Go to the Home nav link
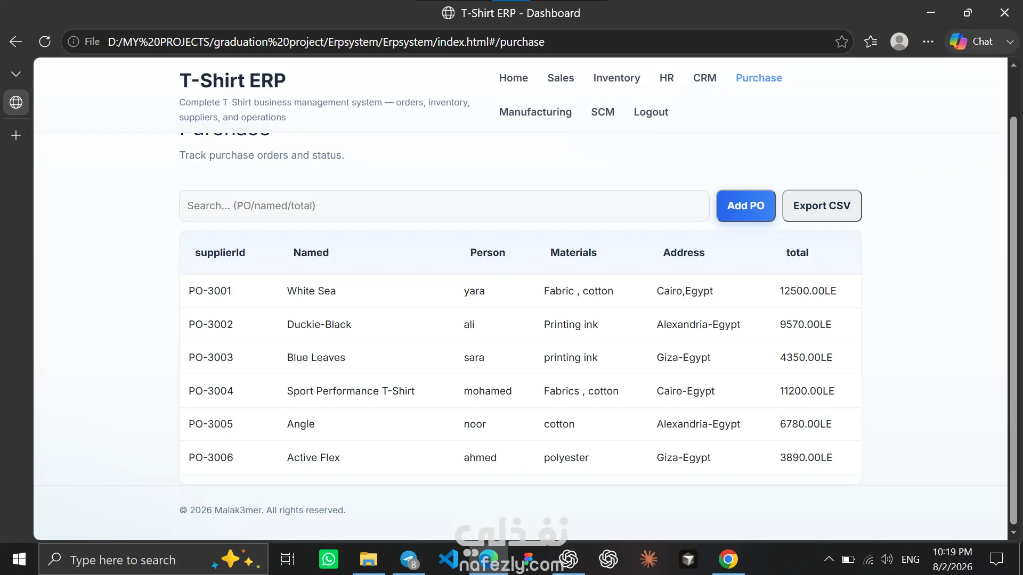1023x575 pixels. [x=514, y=78]
